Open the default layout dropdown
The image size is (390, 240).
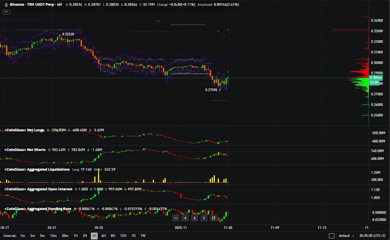346,236
